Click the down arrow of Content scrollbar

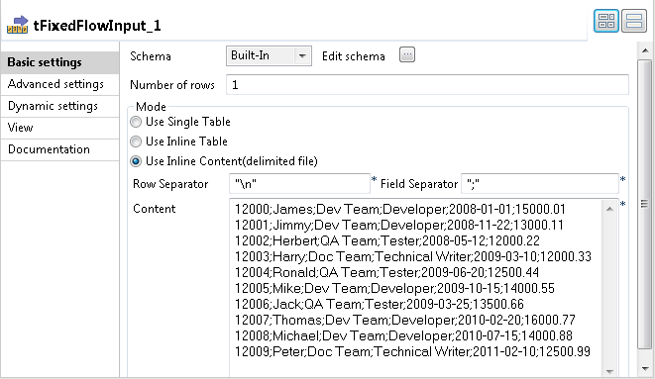tap(609, 371)
